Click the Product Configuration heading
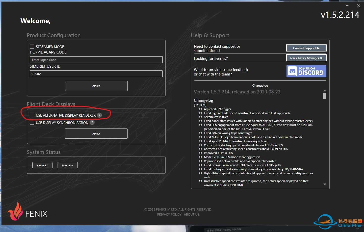Screen dimensions: 364x232 [54, 35]
